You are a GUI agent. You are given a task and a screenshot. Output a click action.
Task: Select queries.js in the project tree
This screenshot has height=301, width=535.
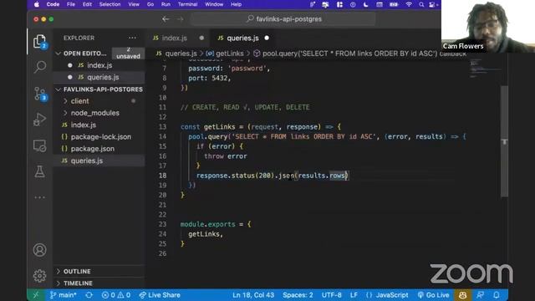point(99,161)
